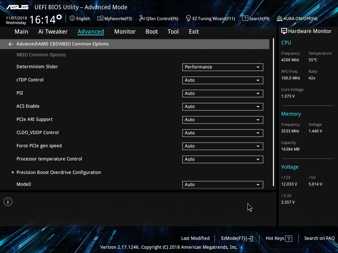Click the breadcrumb path Advanced\AMD CBS\NBIO Common Options
Image resolution: width=338 pixels, height=253 pixels.
click(x=62, y=44)
